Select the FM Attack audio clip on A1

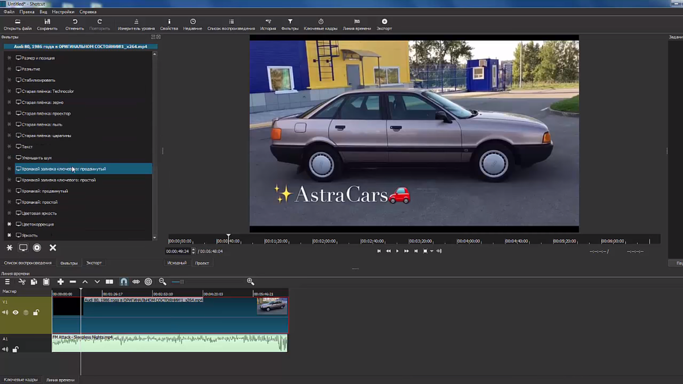click(x=170, y=343)
